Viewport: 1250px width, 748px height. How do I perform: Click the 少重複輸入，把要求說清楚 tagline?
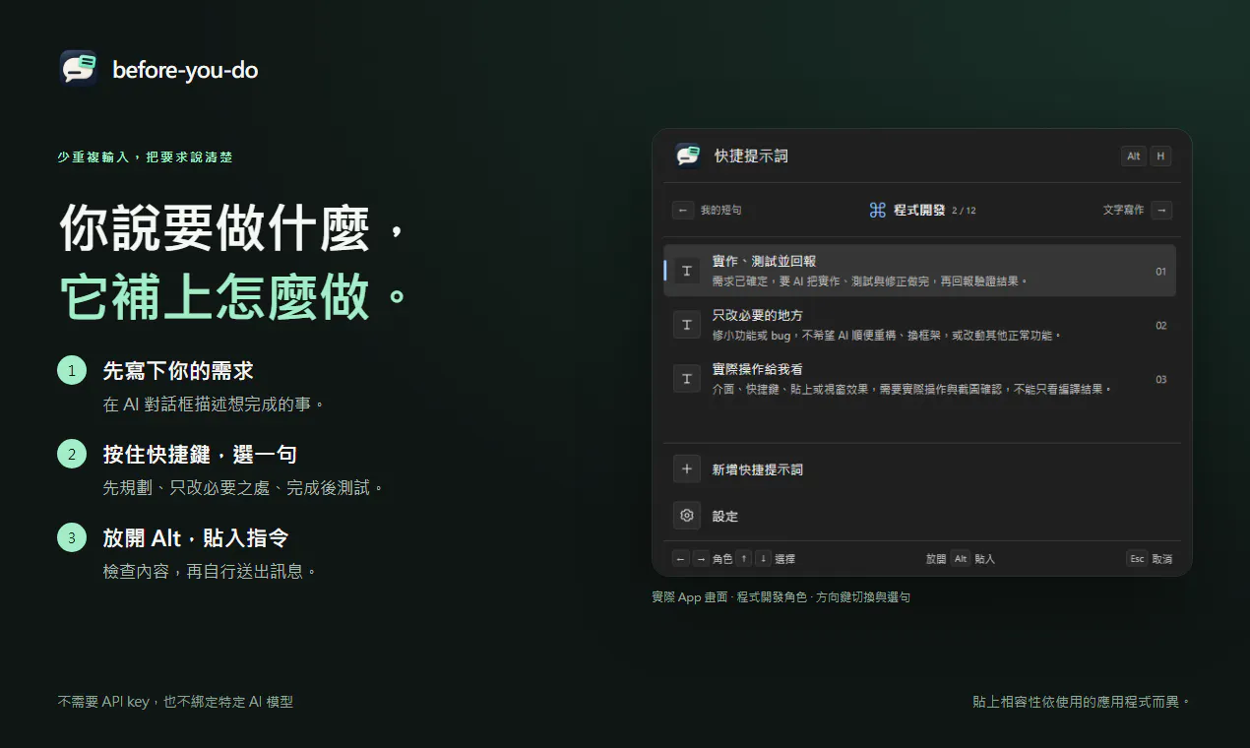click(x=145, y=157)
